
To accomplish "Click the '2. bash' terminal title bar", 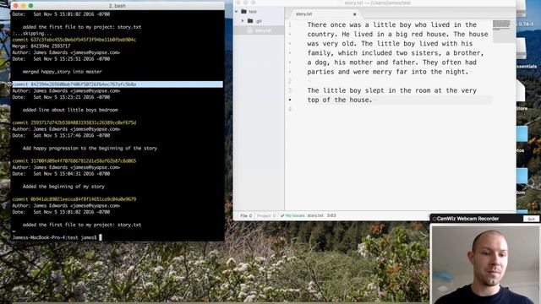I will point(117,6).
